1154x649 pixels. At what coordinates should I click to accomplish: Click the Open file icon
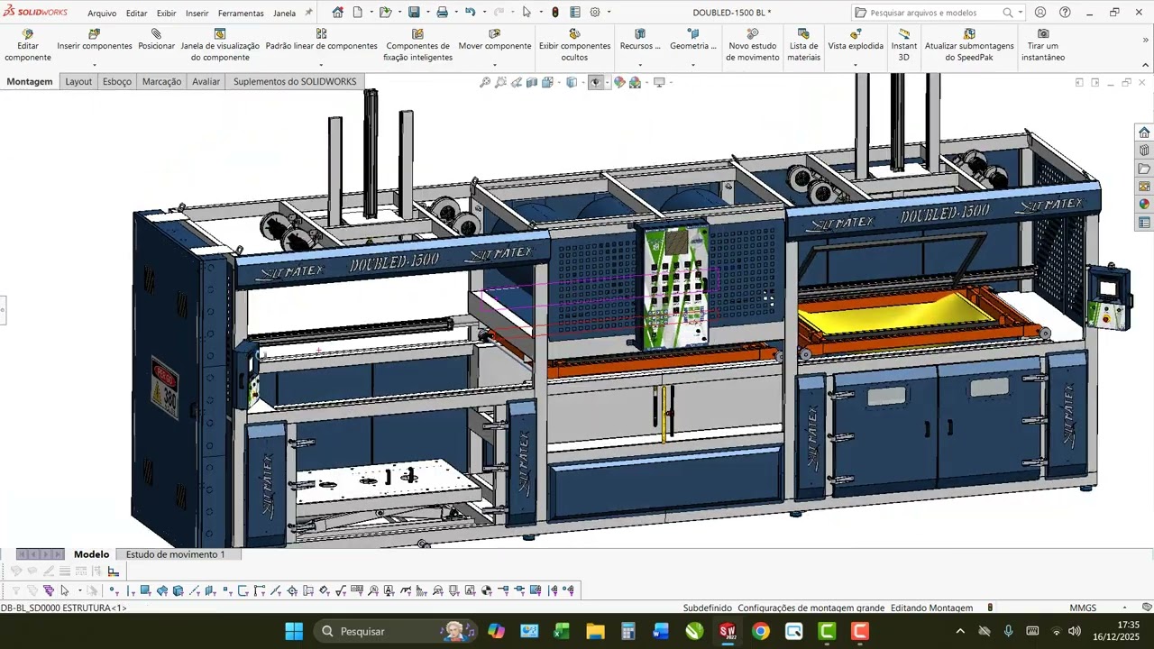(x=385, y=13)
